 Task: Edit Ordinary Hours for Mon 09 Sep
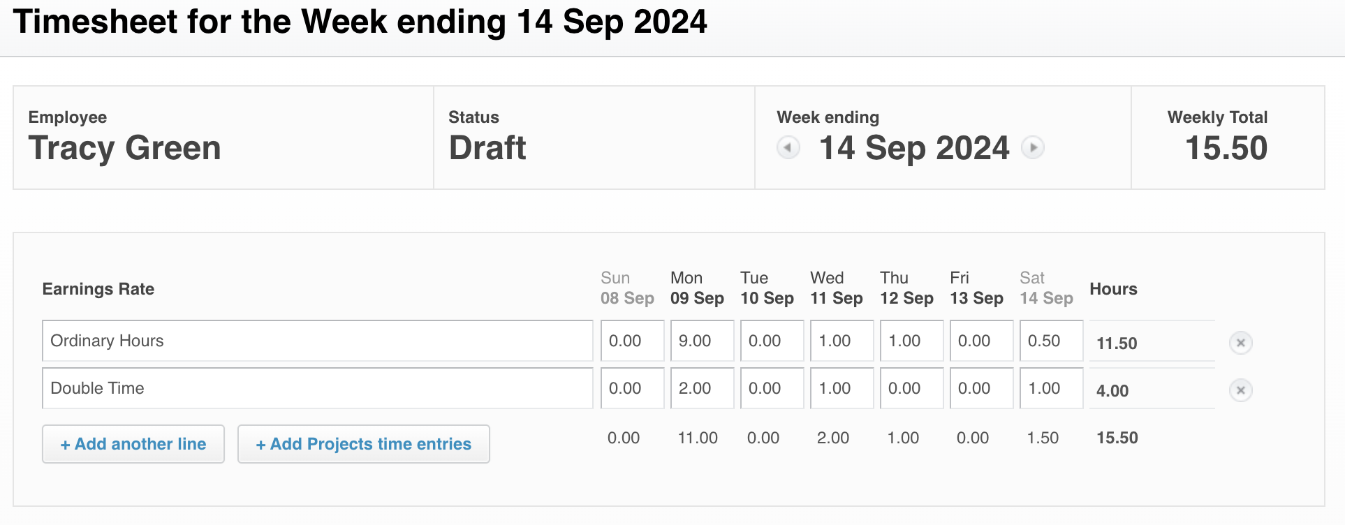pos(703,341)
